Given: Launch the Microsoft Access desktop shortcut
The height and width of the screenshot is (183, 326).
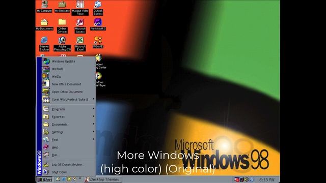Looking at the screenshot, I should [x=80, y=26].
